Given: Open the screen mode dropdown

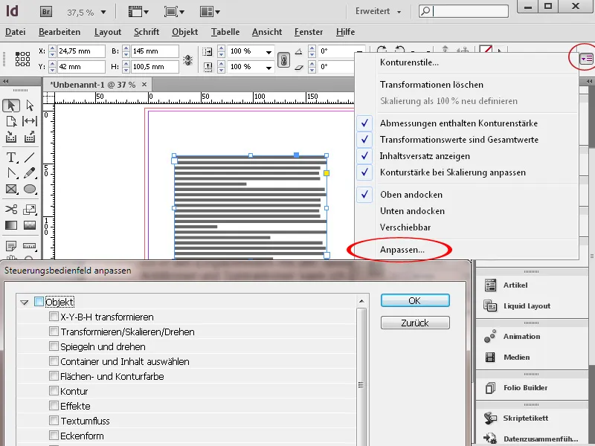Looking at the screenshot, I should [x=174, y=12].
